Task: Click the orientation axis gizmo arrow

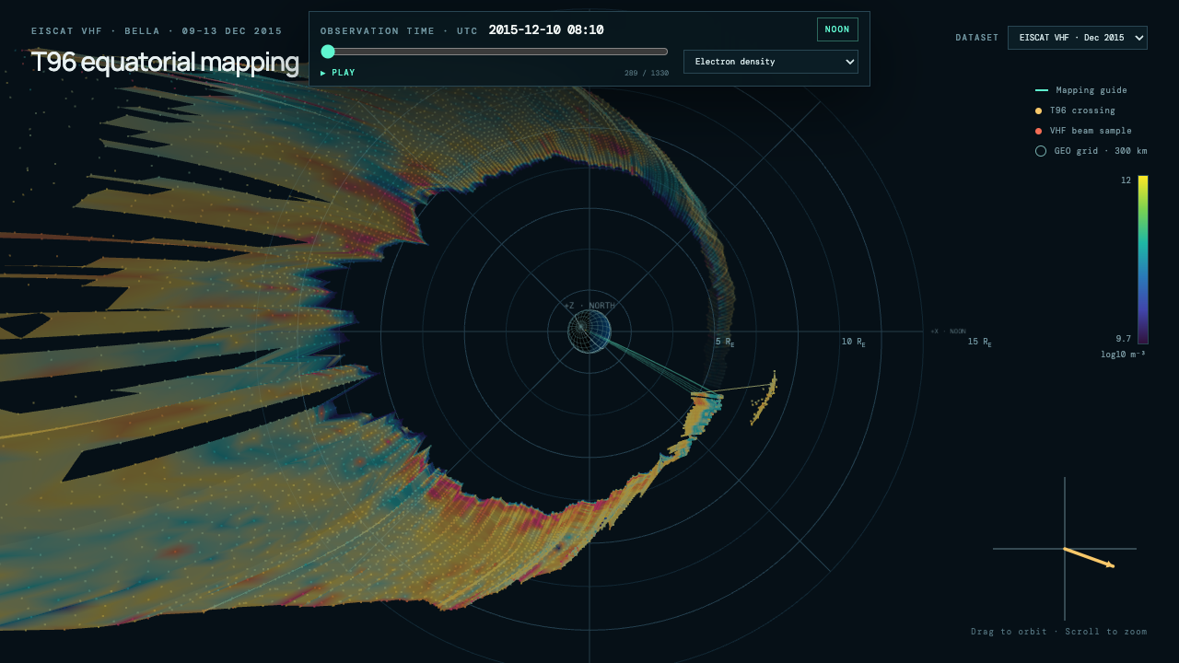Action: point(1090,558)
